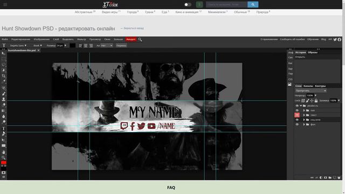345x194 pixels.
Task: Select the Rectangle shape tool
Action: coord(4,145)
